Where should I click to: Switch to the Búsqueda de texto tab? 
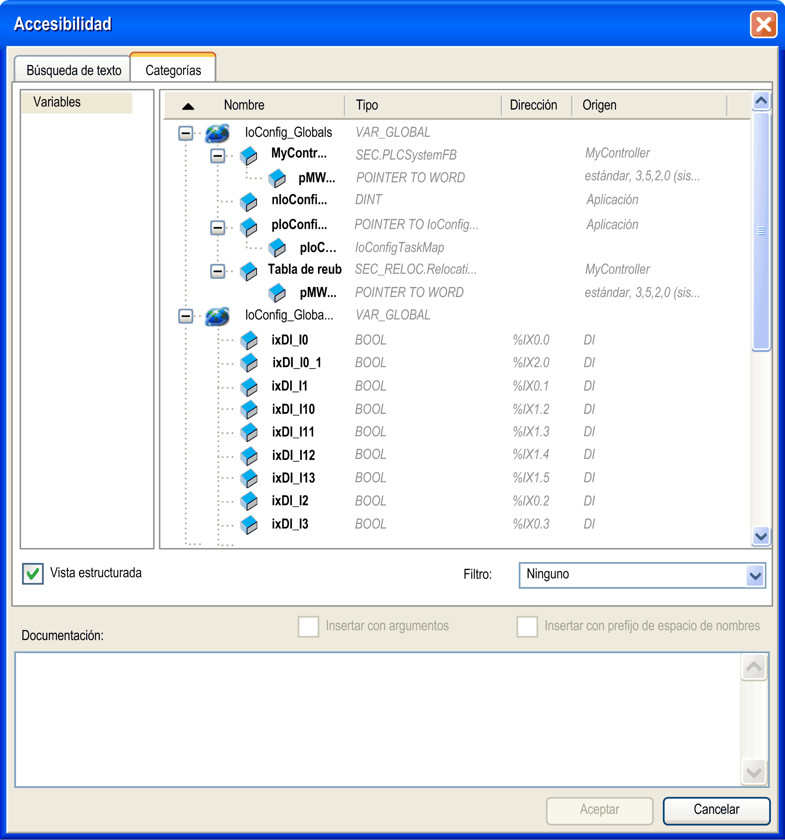pyautogui.click(x=74, y=70)
